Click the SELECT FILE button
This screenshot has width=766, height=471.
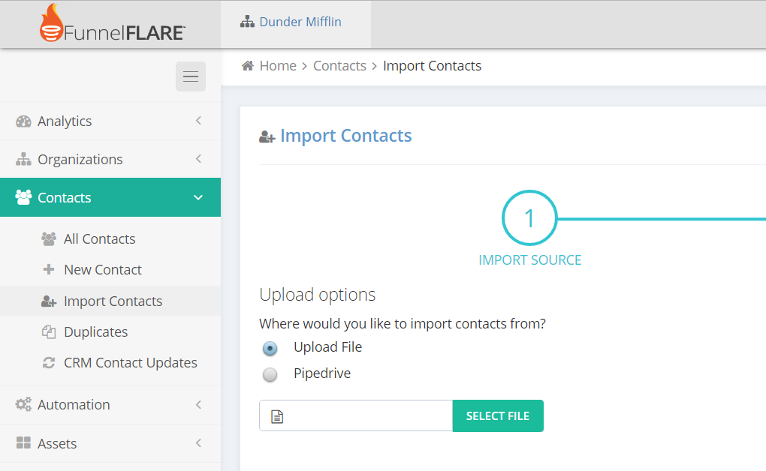498,415
